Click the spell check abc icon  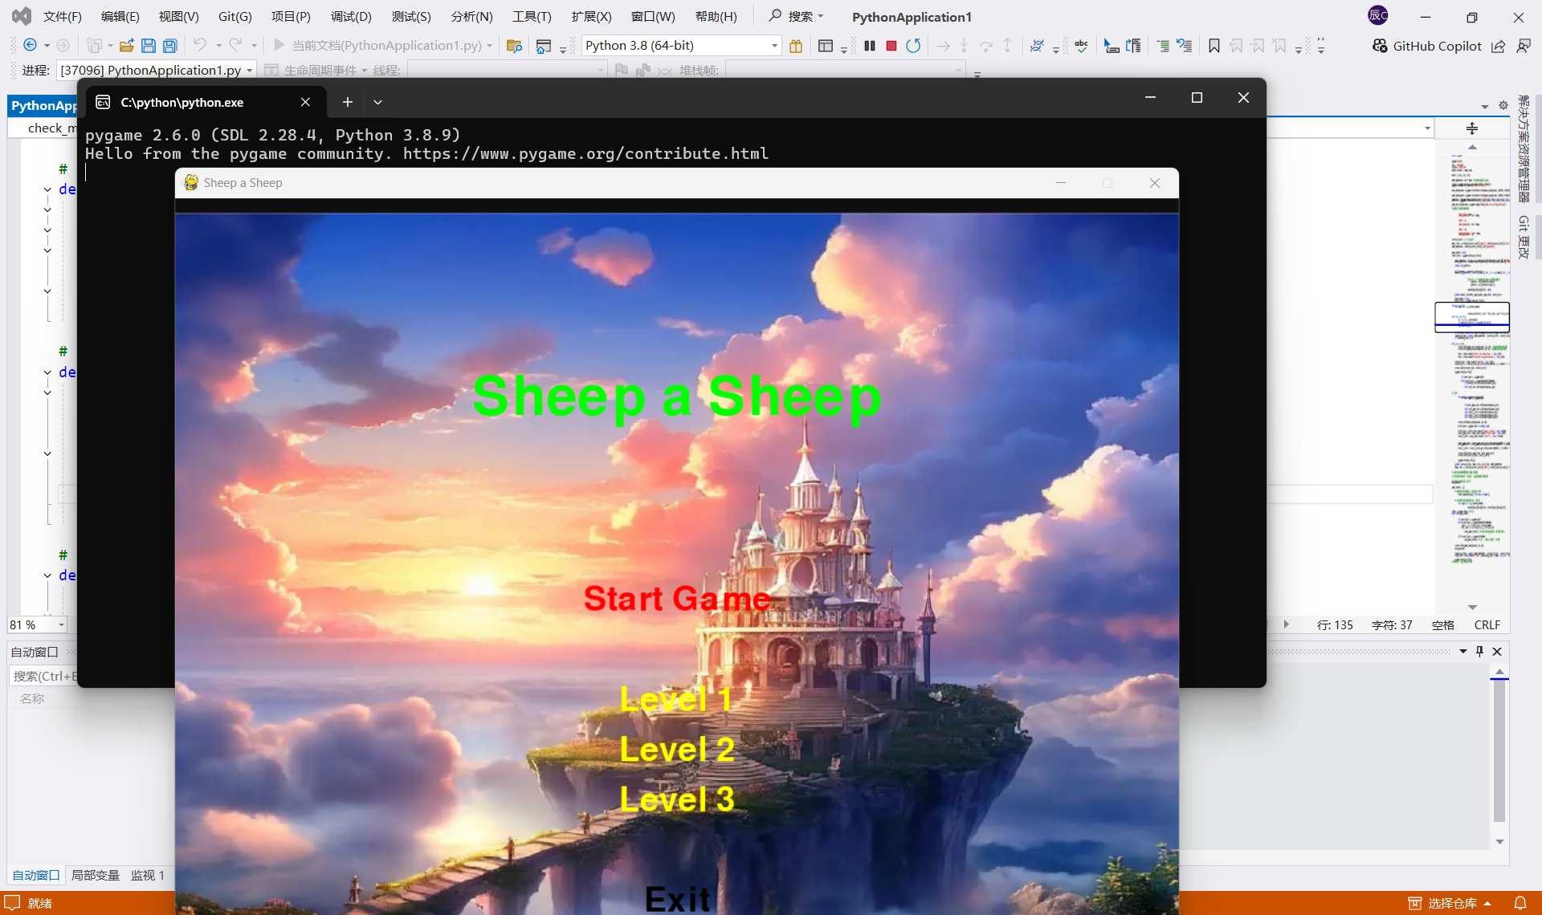[1081, 46]
